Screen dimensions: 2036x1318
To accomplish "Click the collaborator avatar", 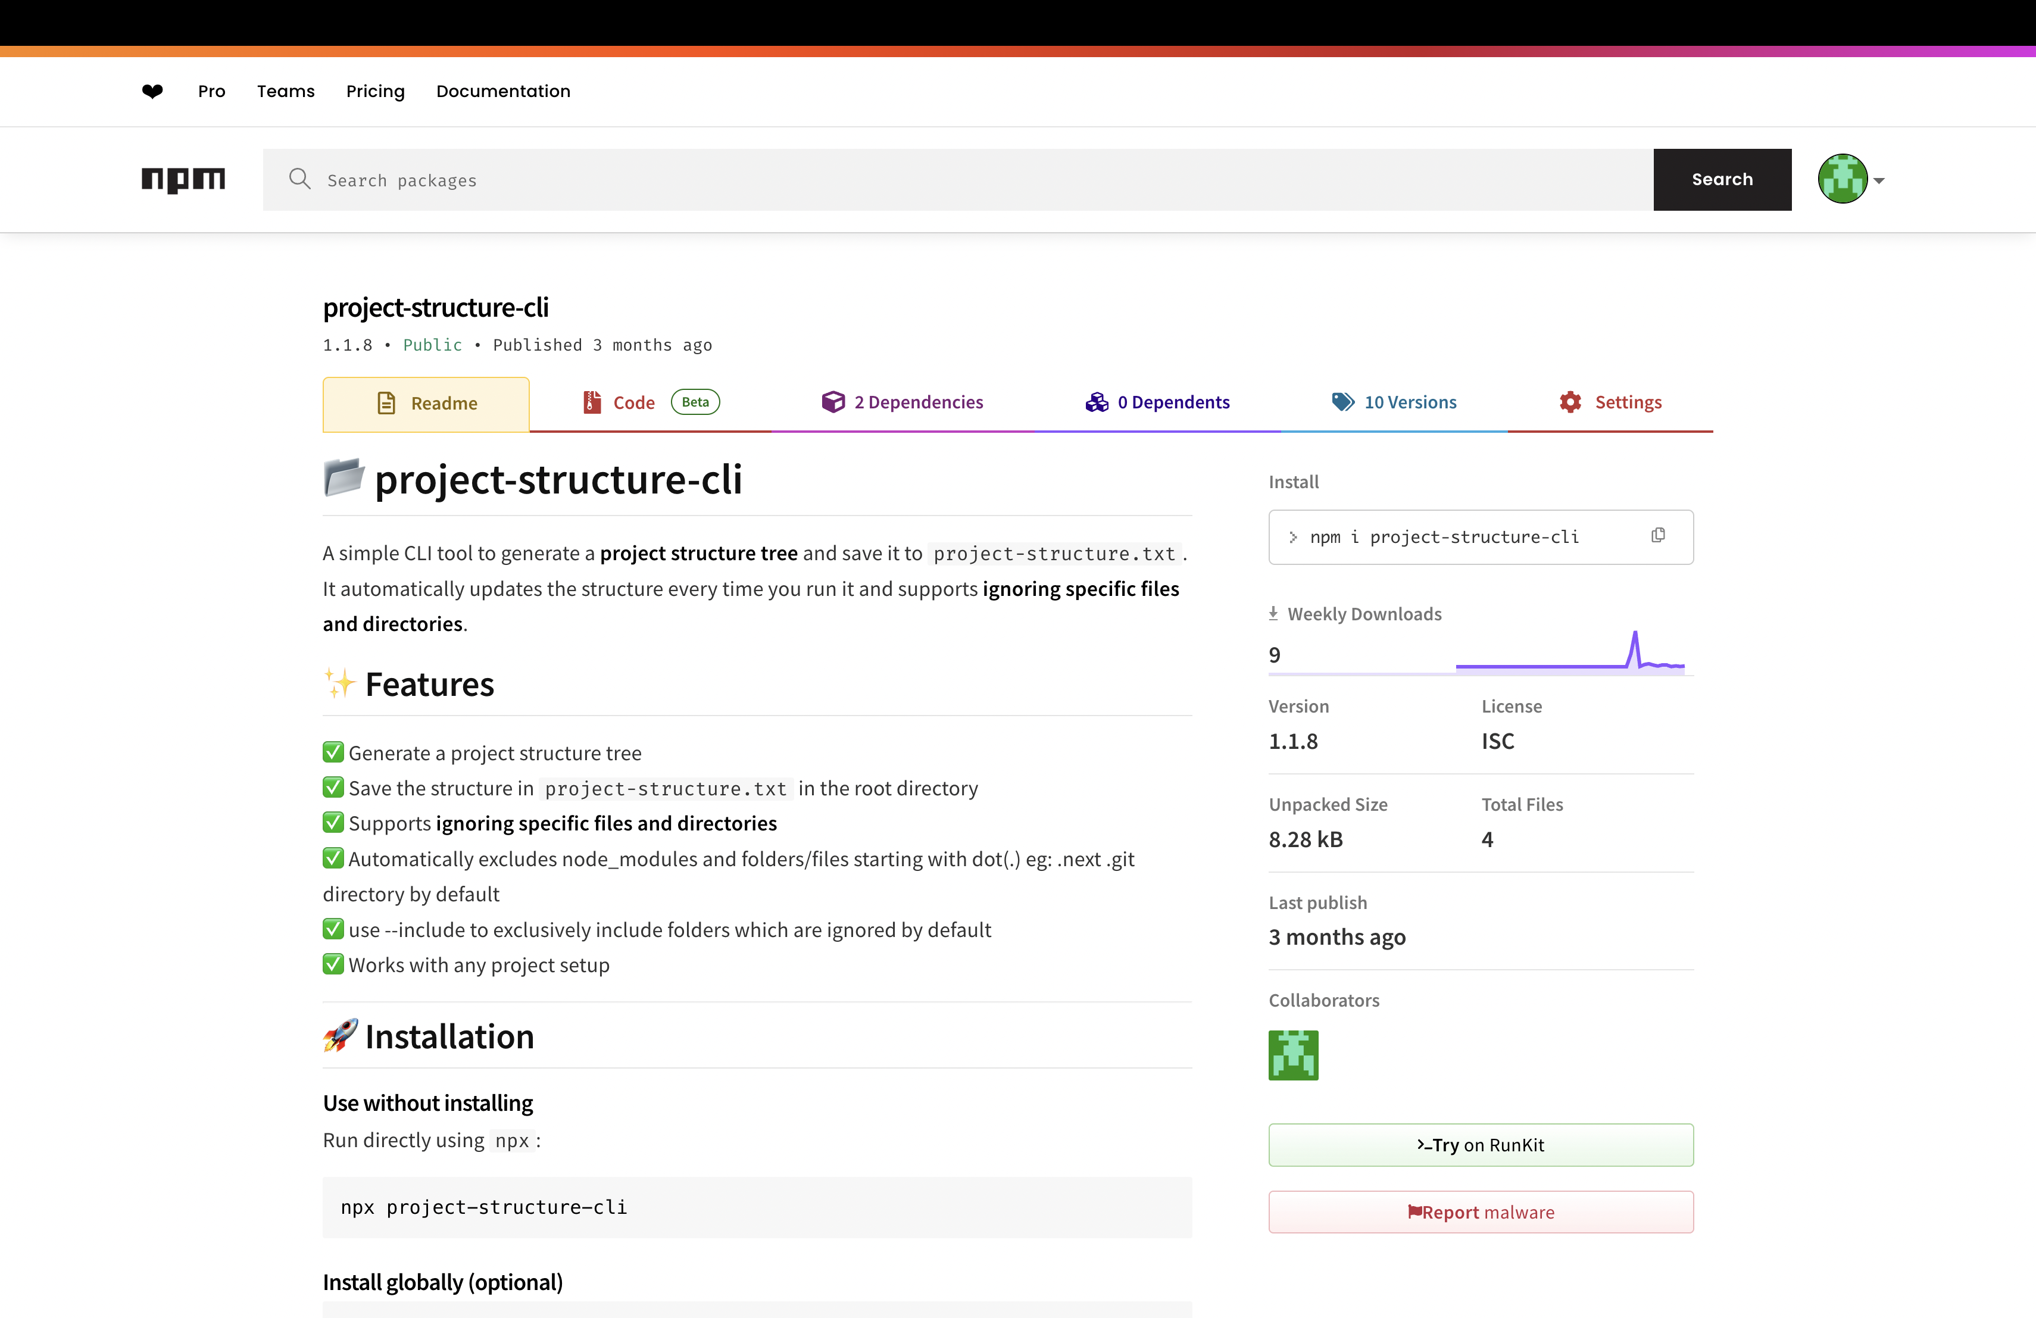I will point(1294,1054).
